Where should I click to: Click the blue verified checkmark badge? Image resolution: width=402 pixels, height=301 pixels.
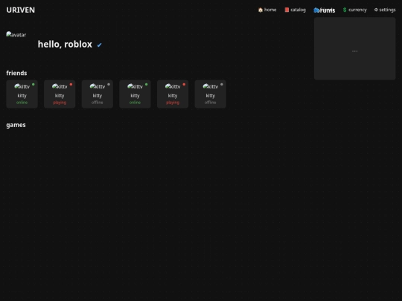(x=100, y=45)
